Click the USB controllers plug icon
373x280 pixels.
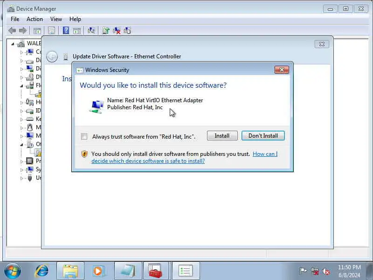30,178
